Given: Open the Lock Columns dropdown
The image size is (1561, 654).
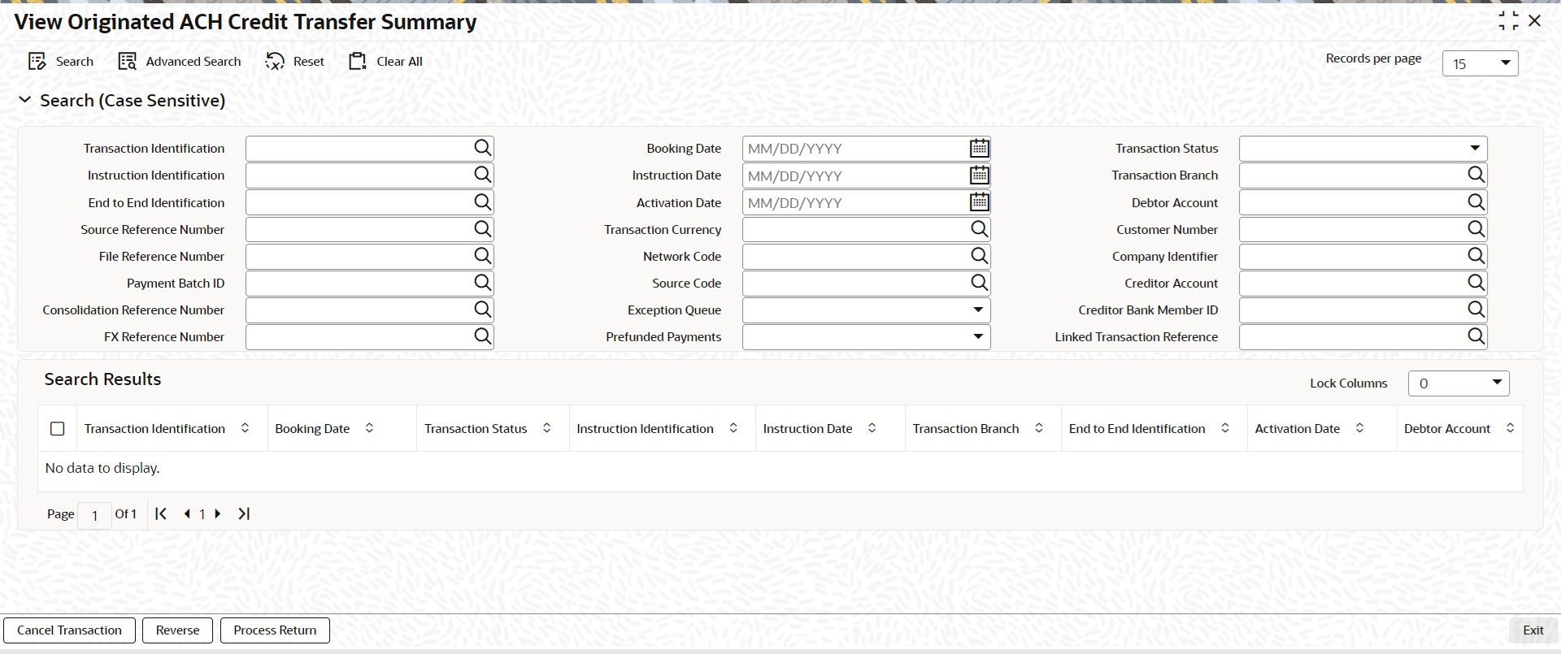Looking at the screenshot, I should 1459,383.
